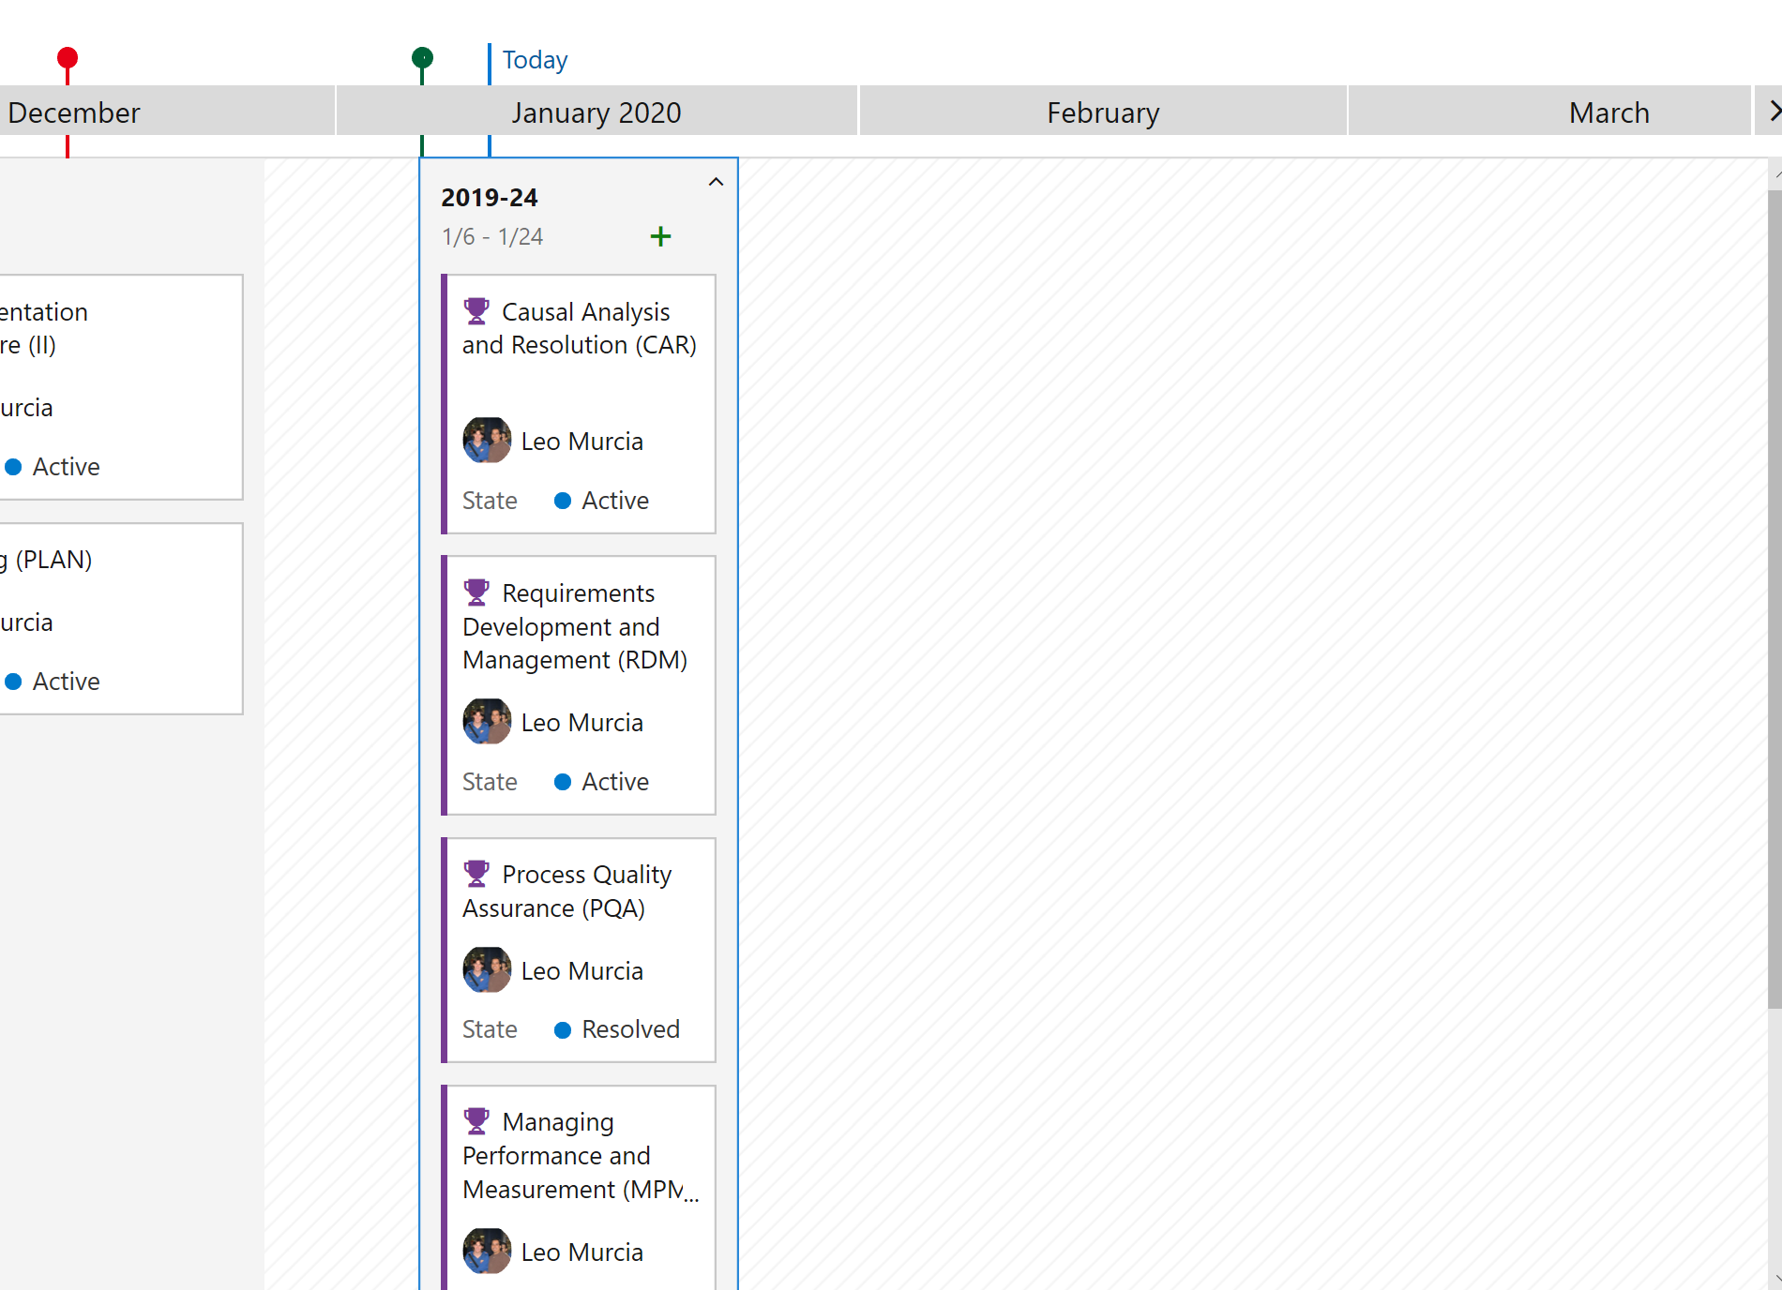Collapse the 2019-24 sprint column
Viewport: 1782px width, 1290px height.
click(717, 182)
